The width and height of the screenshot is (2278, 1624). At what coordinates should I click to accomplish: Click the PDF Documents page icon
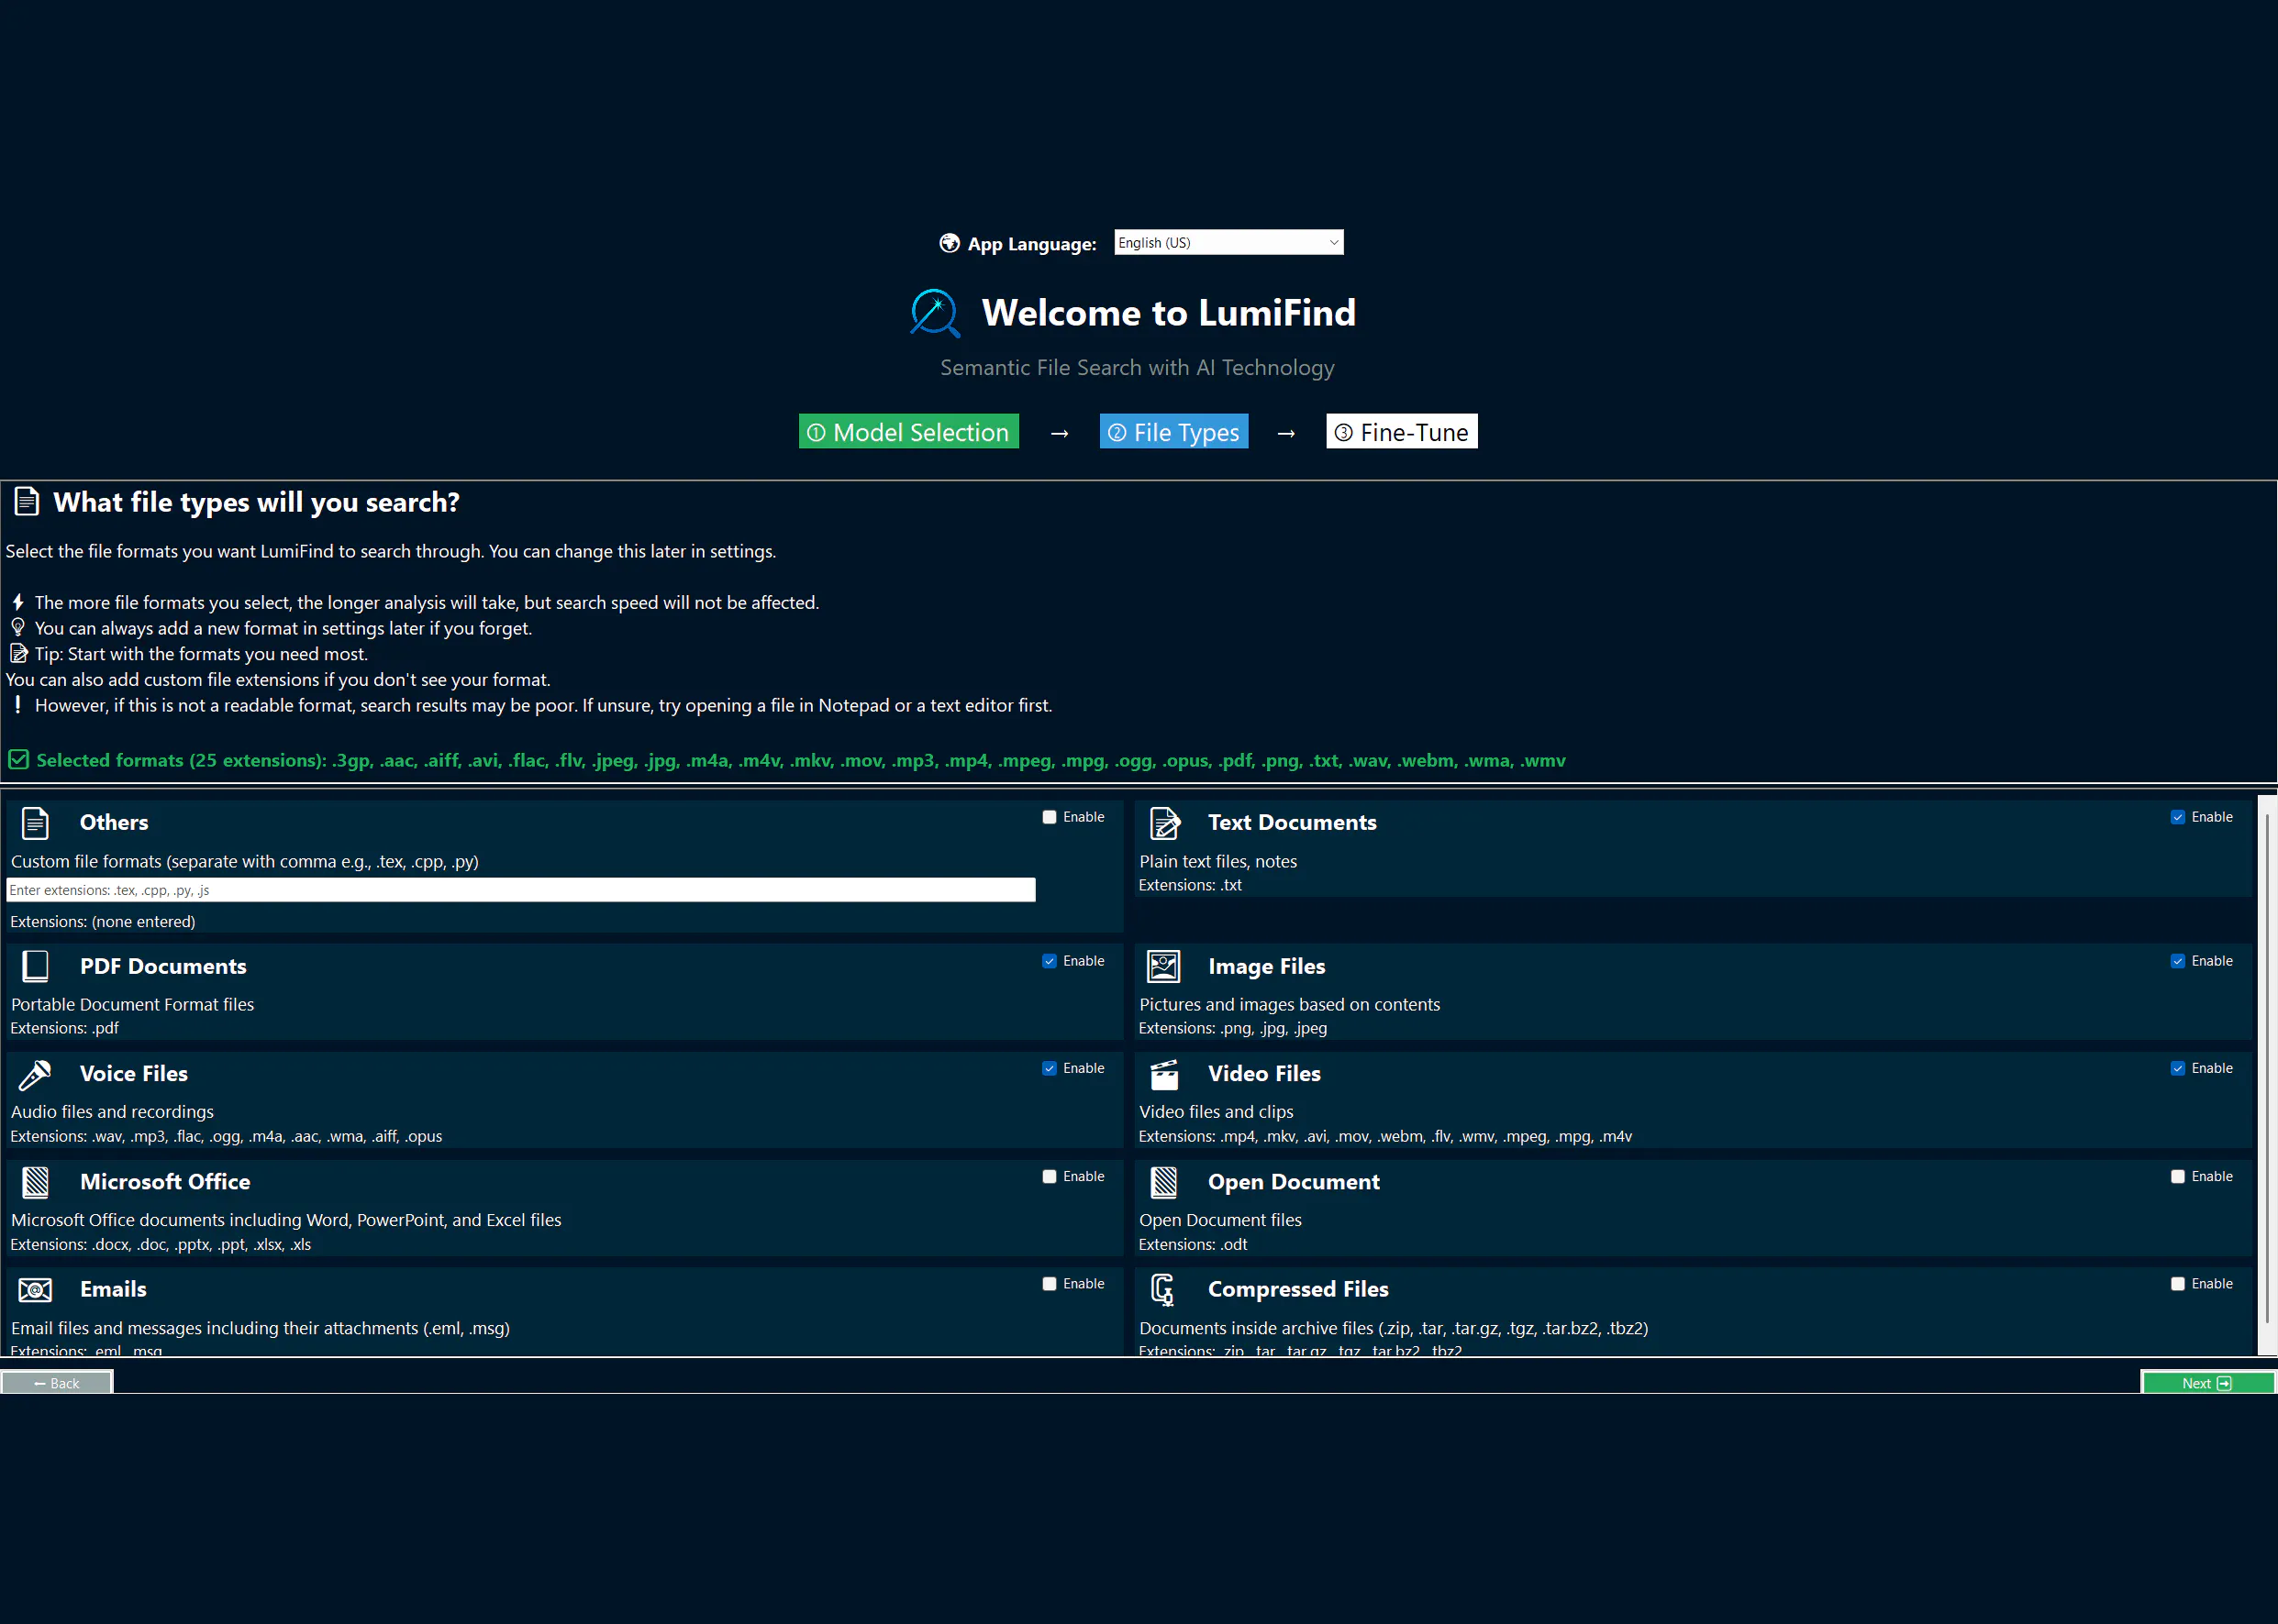click(x=35, y=966)
